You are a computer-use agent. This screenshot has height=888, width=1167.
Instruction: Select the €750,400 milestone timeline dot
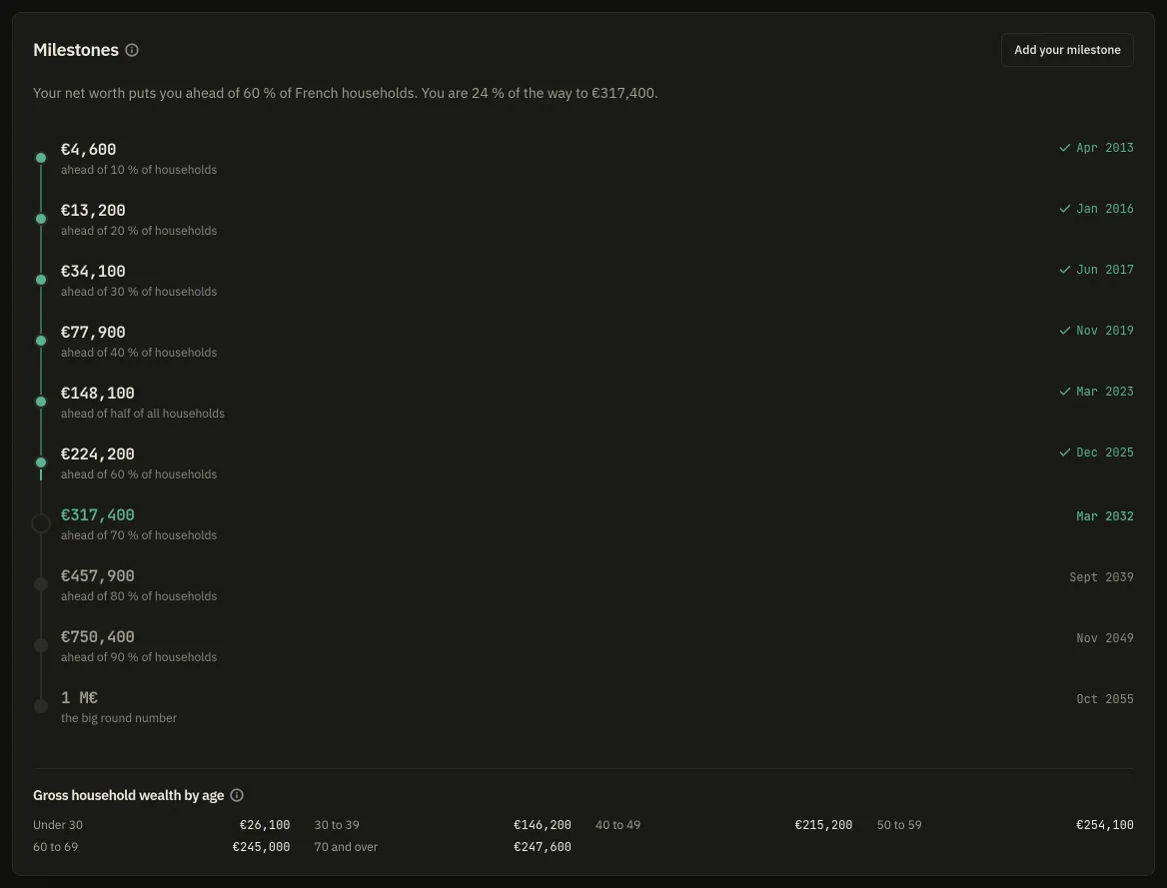[x=41, y=646]
